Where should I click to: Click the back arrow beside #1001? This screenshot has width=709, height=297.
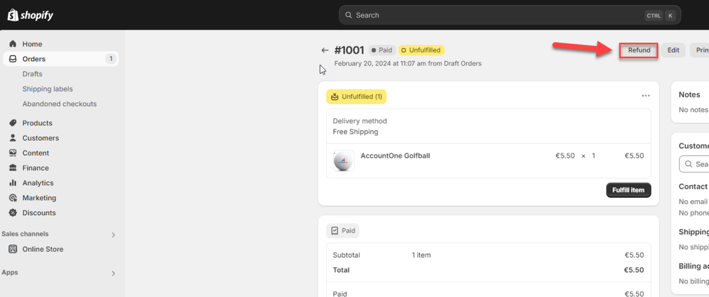click(324, 51)
